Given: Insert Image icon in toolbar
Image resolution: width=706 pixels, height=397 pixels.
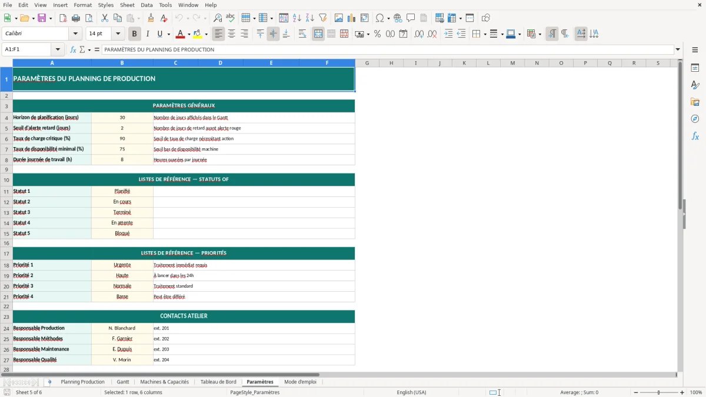Looking at the screenshot, I should [x=339, y=18].
